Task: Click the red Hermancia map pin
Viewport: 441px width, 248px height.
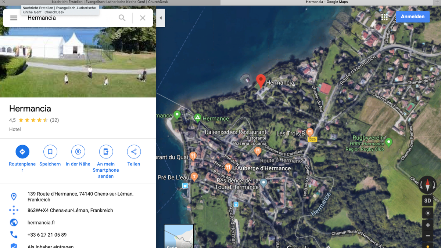Action: coord(261,81)
